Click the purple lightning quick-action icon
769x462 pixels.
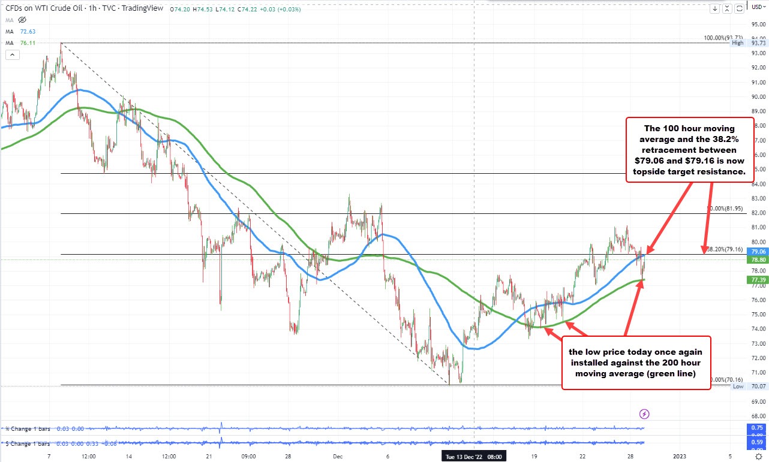(x=644, y=413)
